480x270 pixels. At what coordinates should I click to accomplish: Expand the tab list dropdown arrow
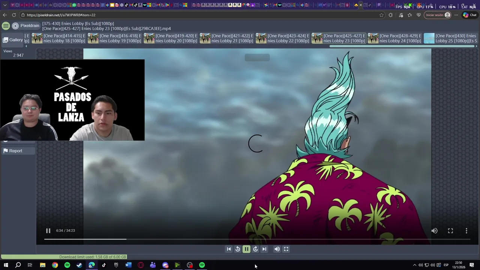tap(5, 5)
